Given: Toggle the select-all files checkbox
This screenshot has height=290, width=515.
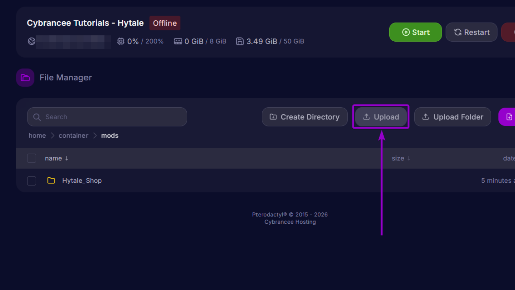Looking at the screenshot, I should click(32, 158).
